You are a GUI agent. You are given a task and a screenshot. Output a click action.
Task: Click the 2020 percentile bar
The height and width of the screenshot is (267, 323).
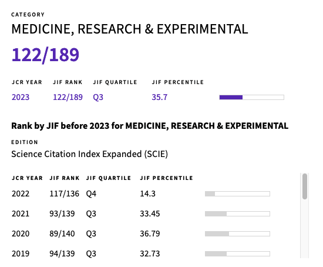[237, 234]
